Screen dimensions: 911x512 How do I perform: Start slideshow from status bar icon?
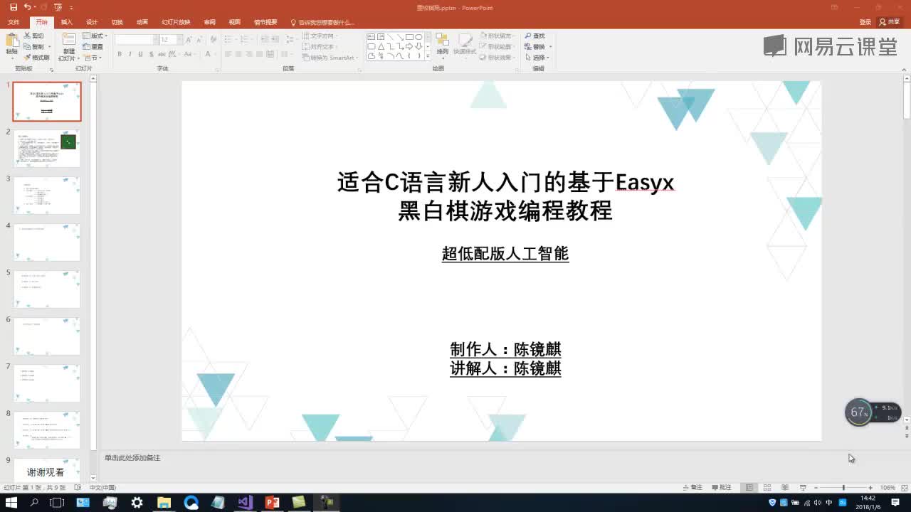(803, 488)
